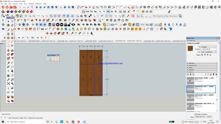The height and width of the screenshot is (124, 221).
Task: Expand the Components panel
Action: [202, 65]
